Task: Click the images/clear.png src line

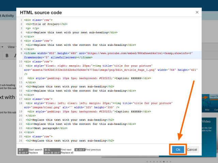Action: coord(72,107)
